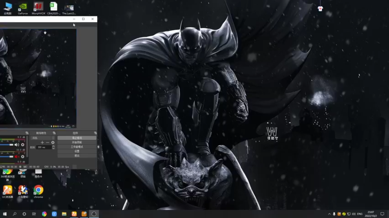
Task: Open the volume tray icon
Action: [x=354, y=214]
